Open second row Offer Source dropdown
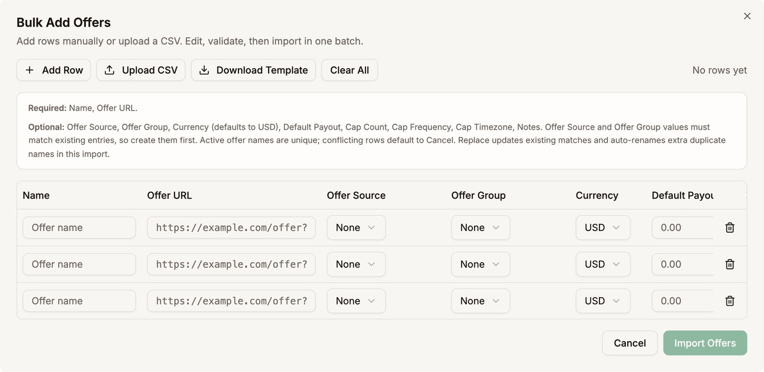Viewport: 764px width, 372px height. [x=356, y=264]
